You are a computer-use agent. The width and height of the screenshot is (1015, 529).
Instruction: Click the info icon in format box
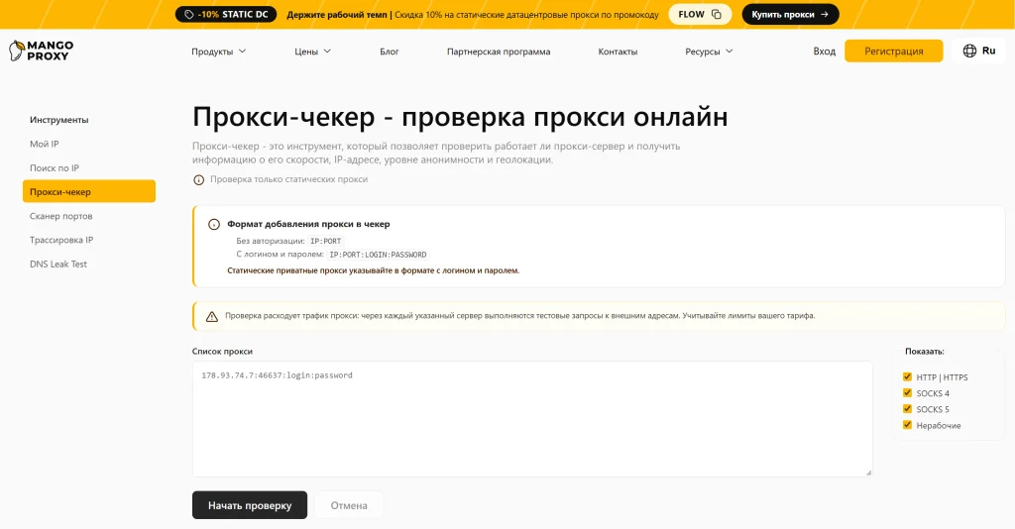(x=214, y=225)
